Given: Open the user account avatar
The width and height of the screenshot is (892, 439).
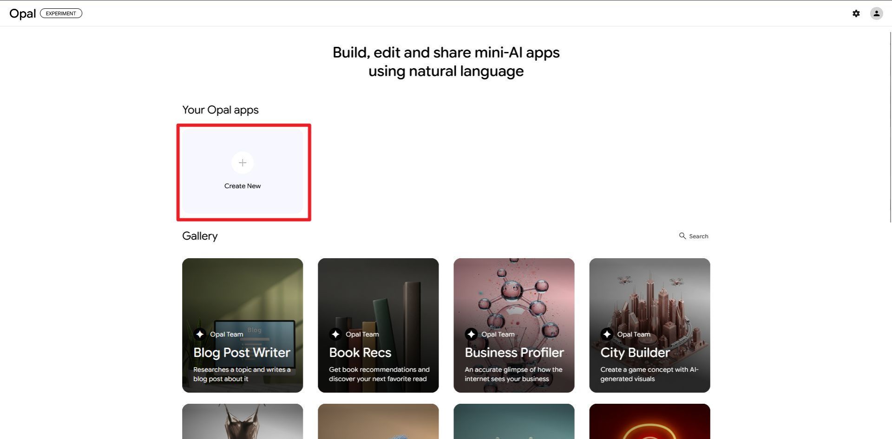Looking at the screenshot, I should (876, 13).
